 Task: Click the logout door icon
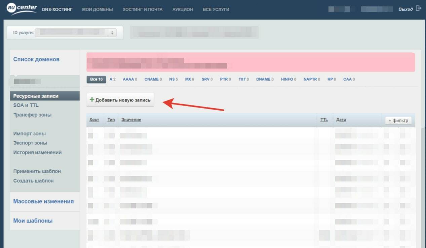[418, 8]
